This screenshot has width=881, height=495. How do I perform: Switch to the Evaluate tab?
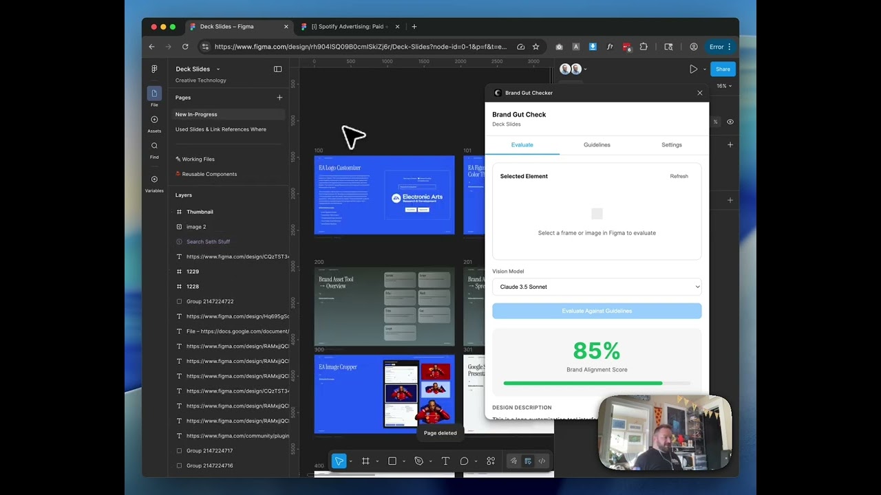click(x=522, y=145)
